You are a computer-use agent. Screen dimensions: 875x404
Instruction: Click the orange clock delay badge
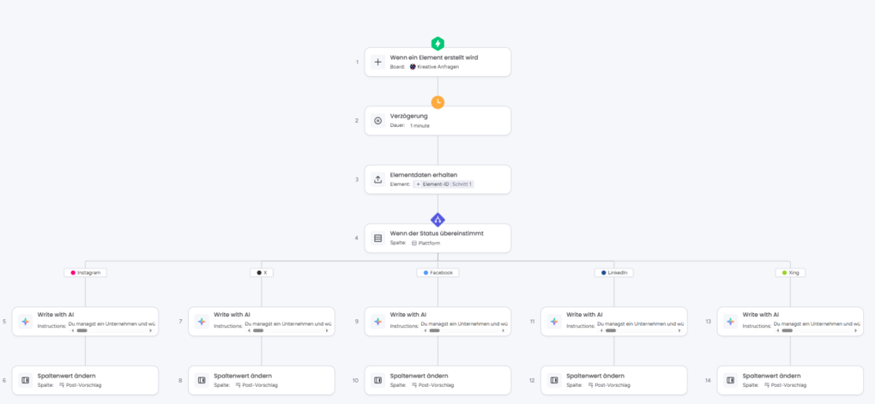tap(437, 102)
